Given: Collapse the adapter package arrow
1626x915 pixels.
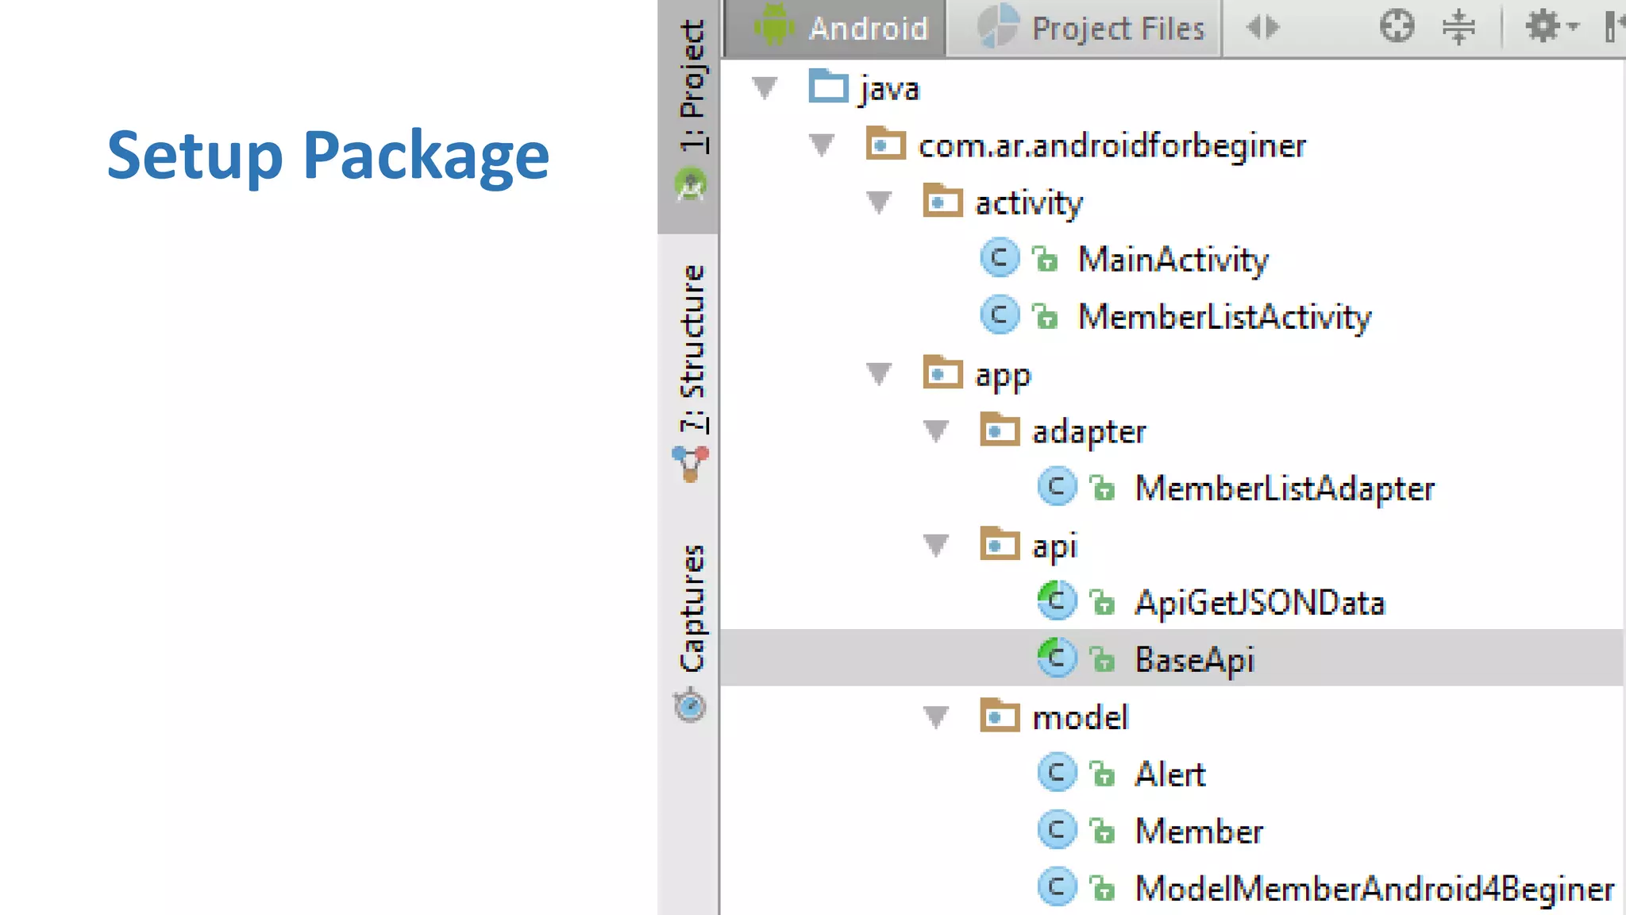Looking at the screenshot, I should point(936,430).
